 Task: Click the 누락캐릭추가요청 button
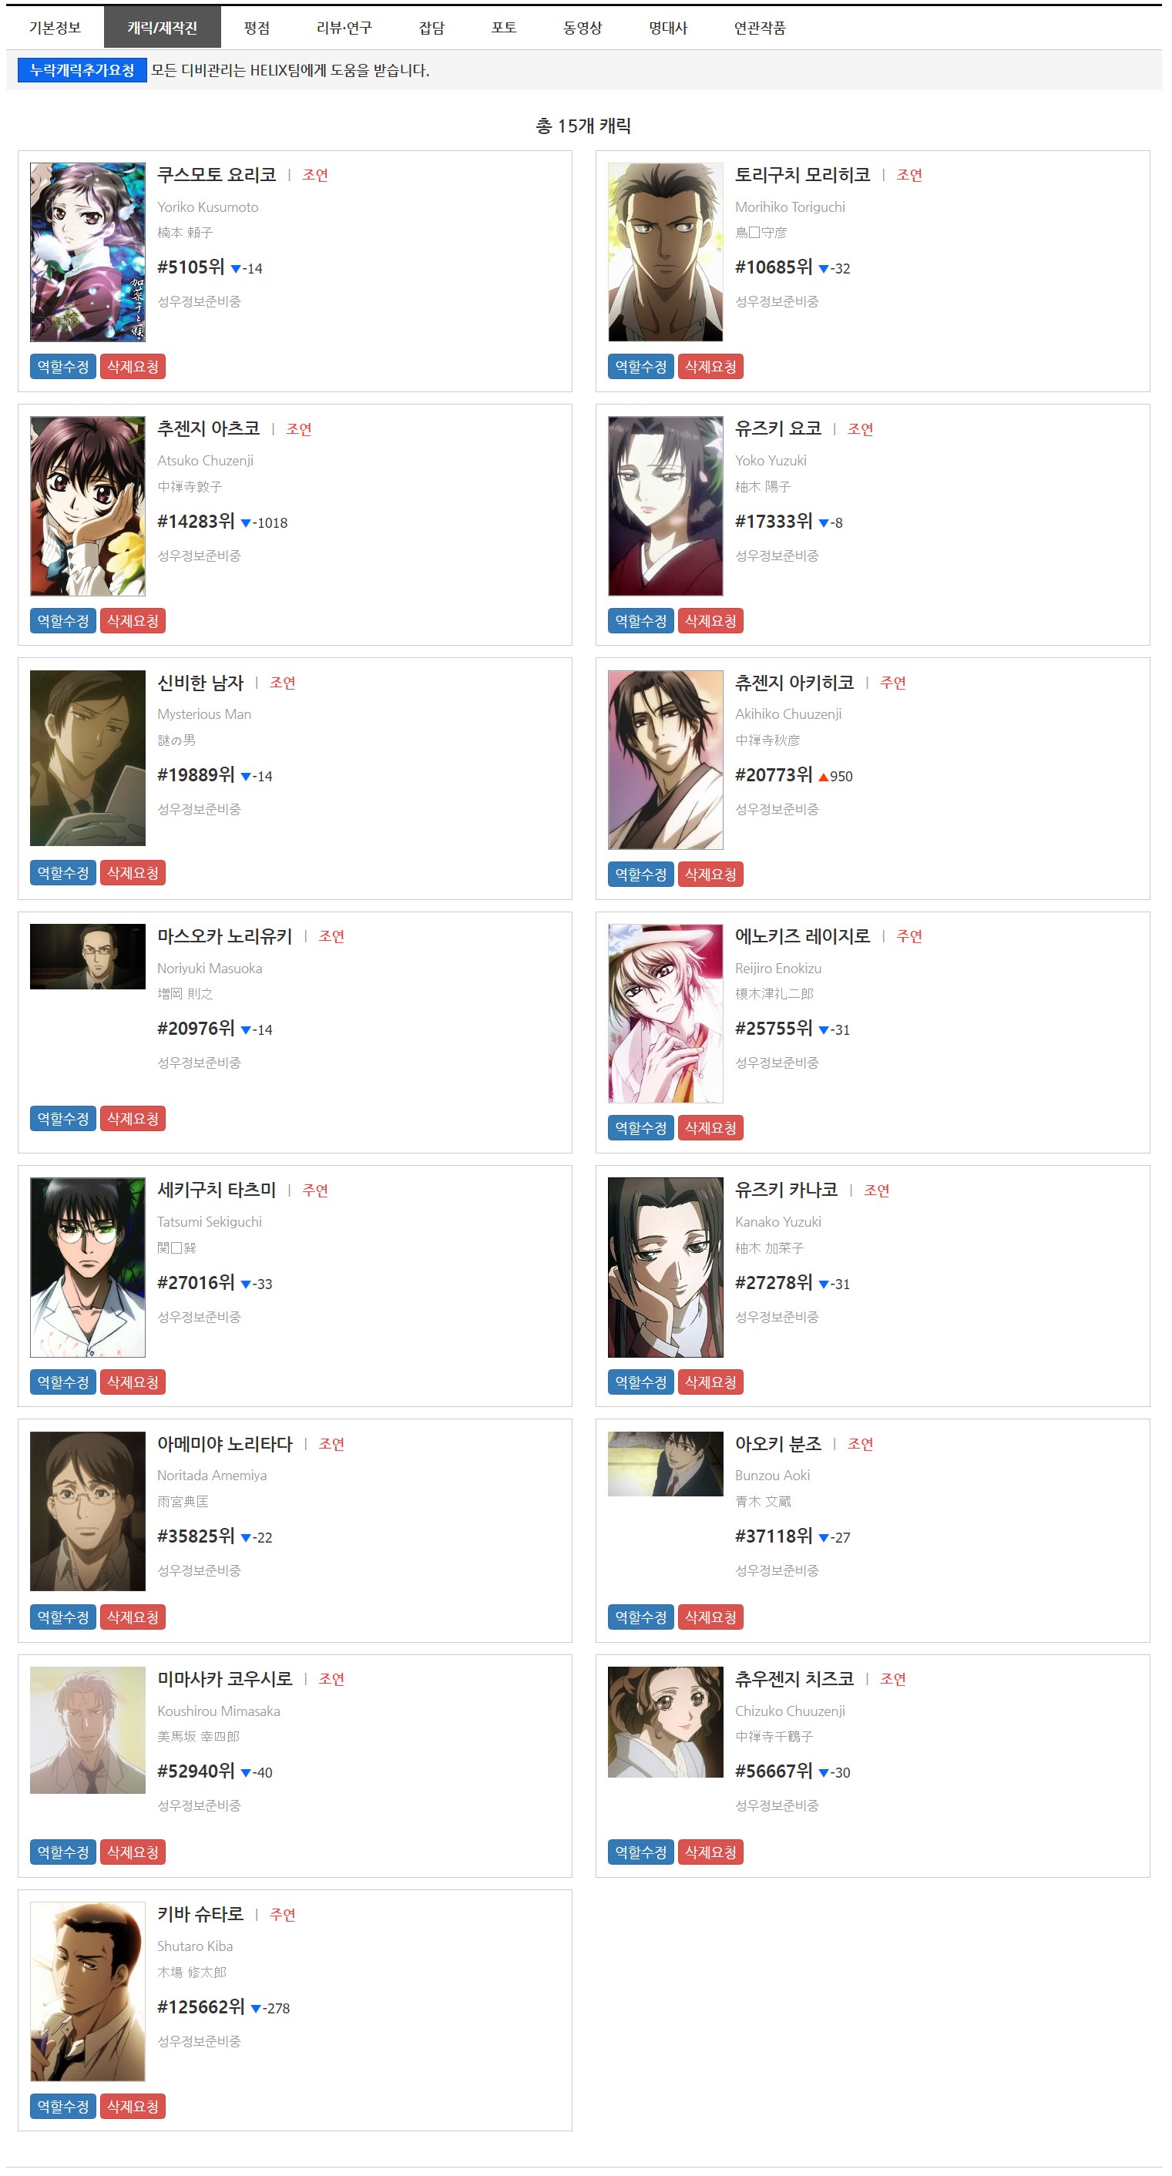[x=82, y=70]
